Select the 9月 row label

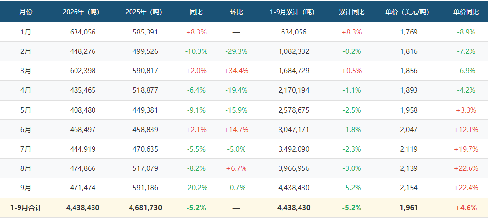pyautogui.click(x=26, y=188)
